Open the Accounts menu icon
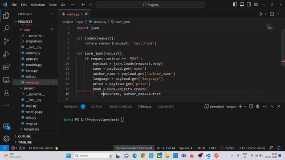This screenshot has width=285, height=160. click(6, 126)
